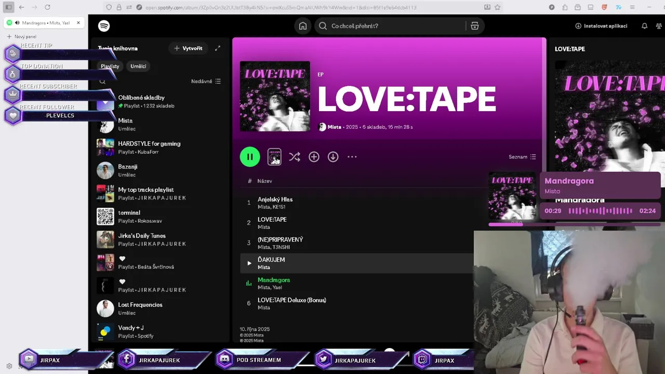Click overlay song progress waveform

tap(601, 211)
